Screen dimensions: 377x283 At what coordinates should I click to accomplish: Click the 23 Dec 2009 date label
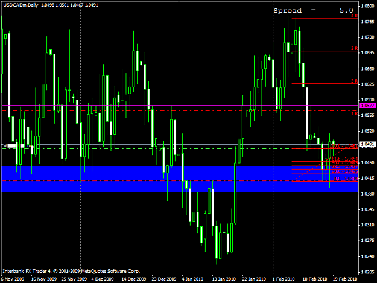(x=164, y=279)
